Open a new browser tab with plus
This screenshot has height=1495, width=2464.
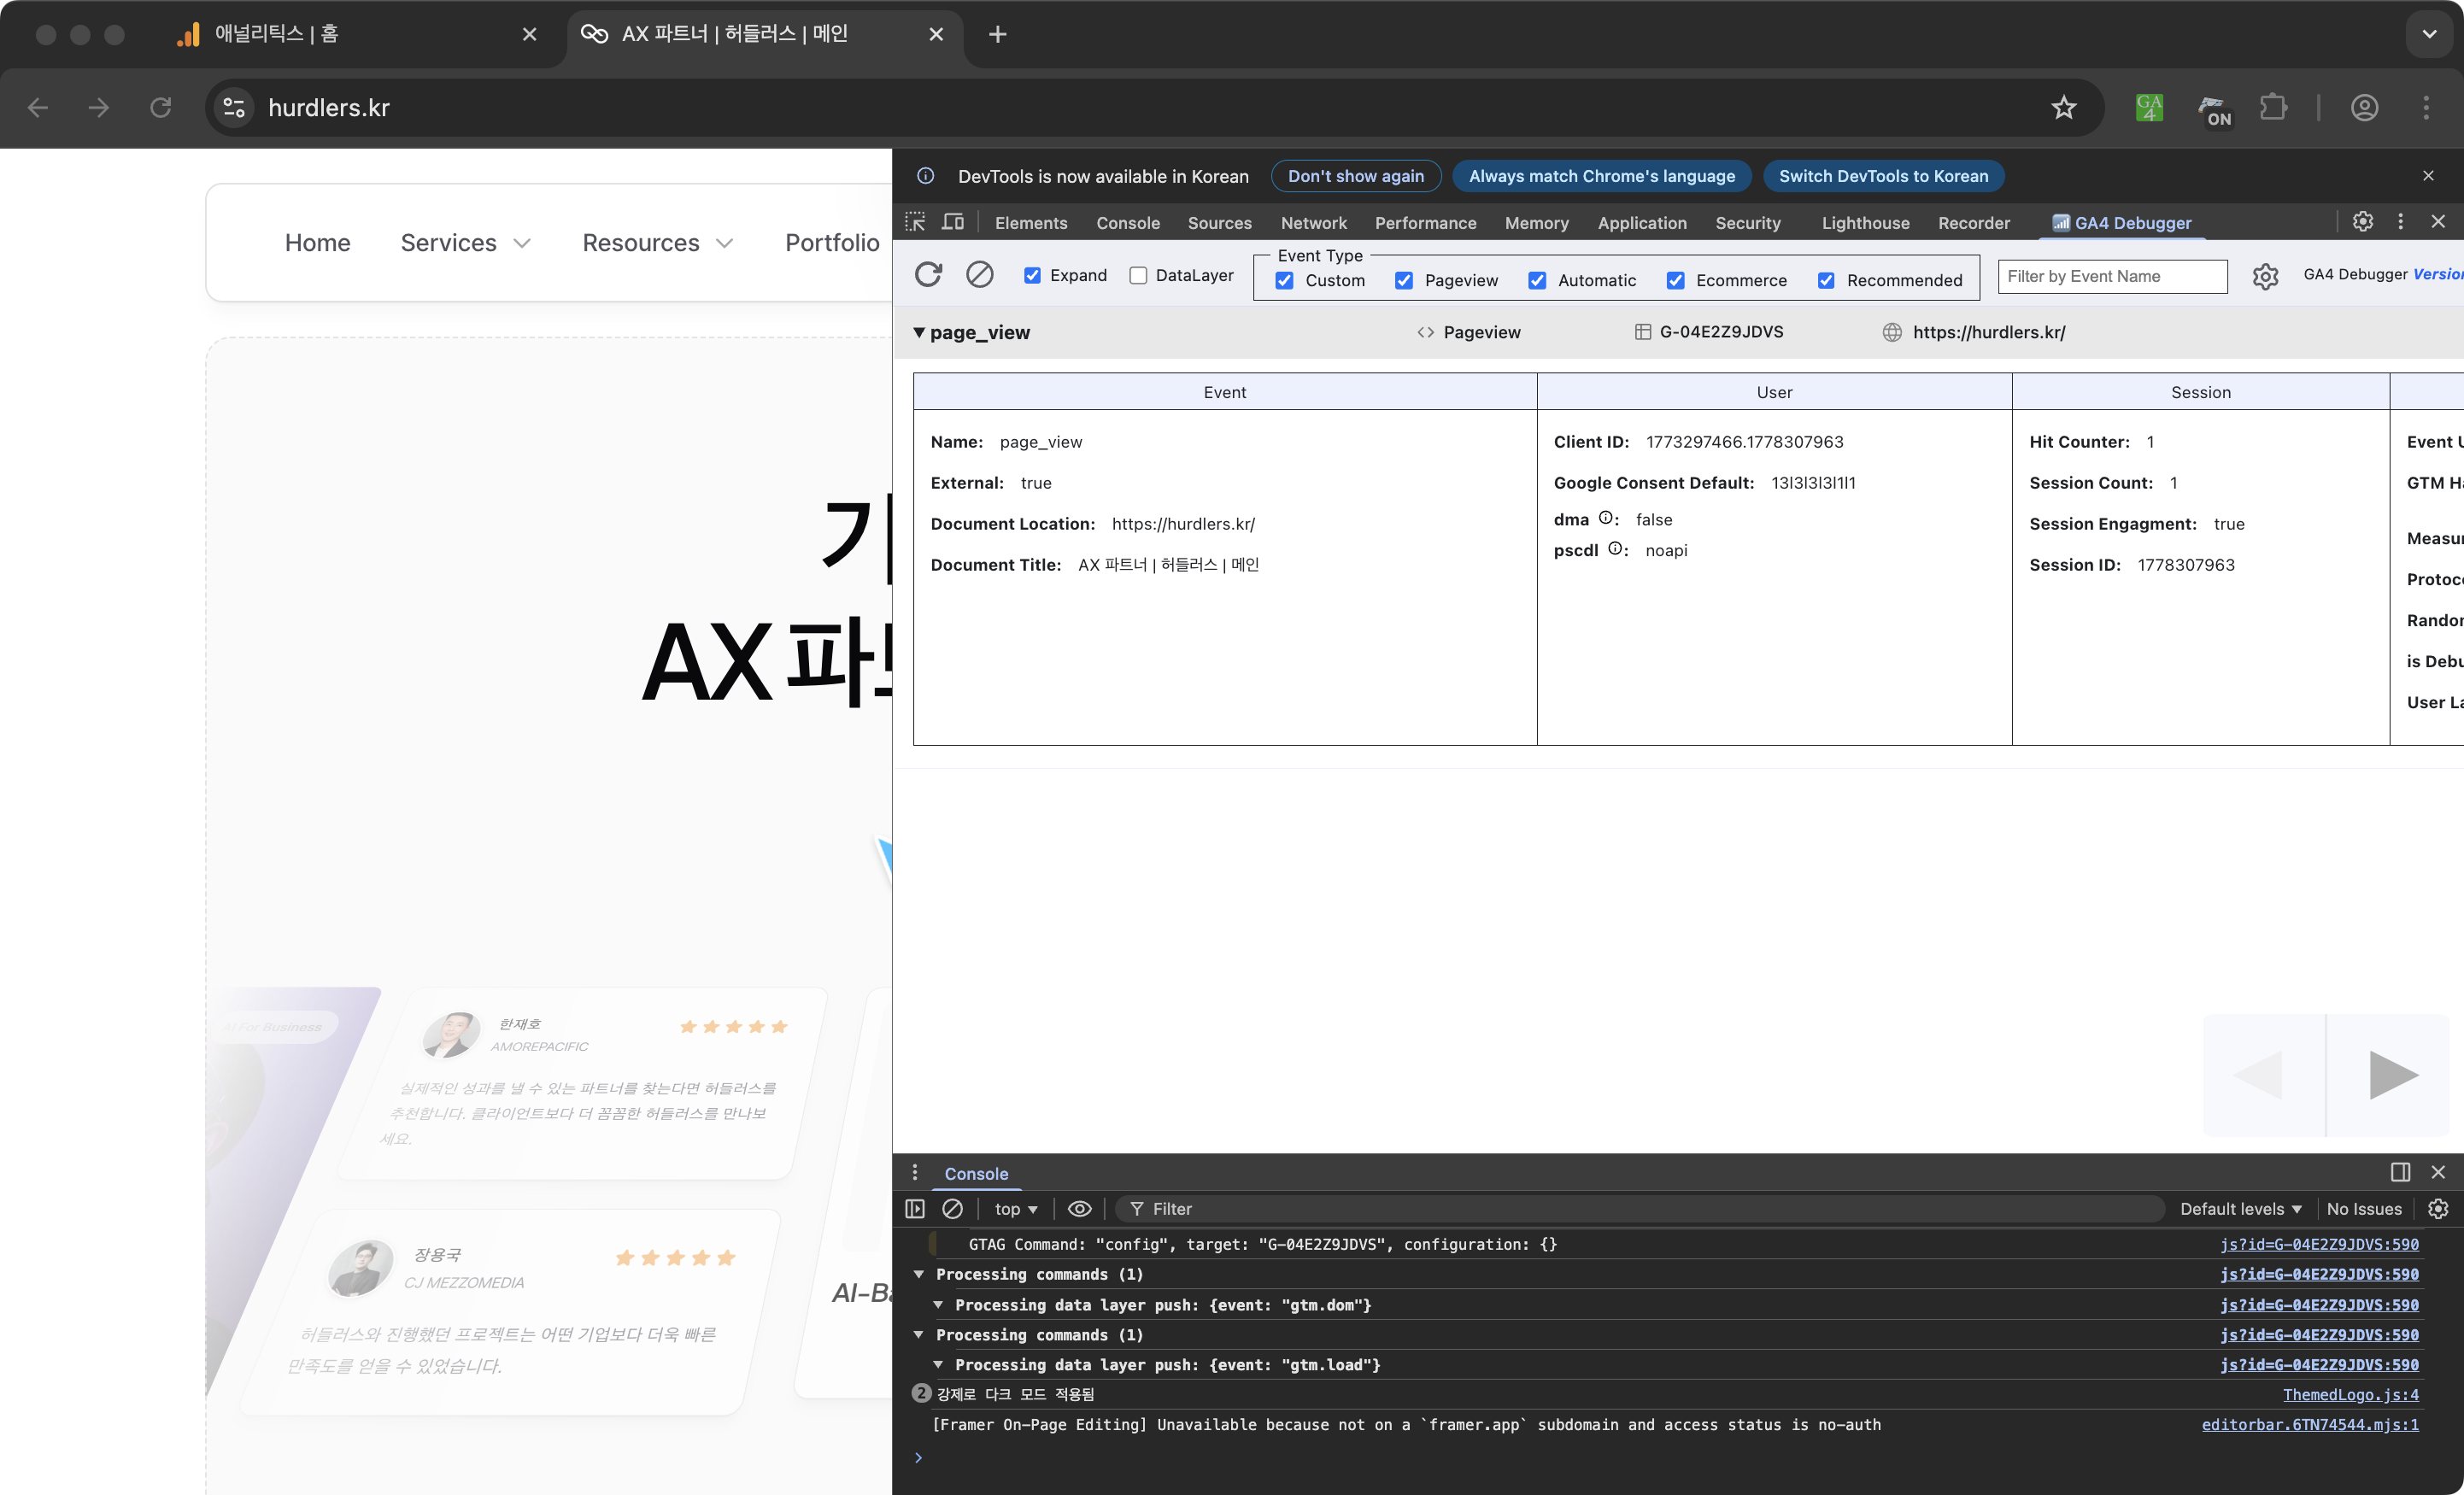pyautogui.click(x=997, y=34)
